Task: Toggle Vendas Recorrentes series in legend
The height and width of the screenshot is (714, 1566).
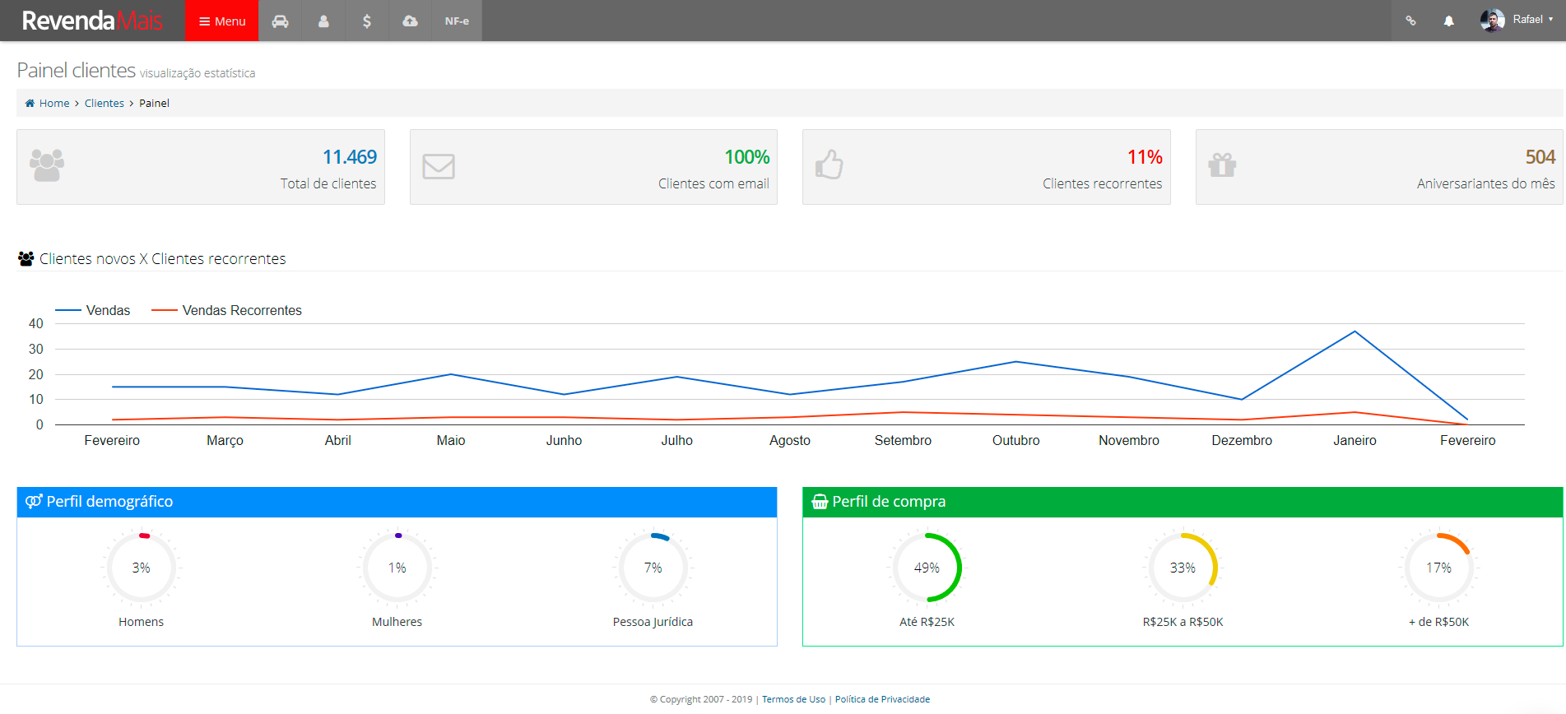Action: click(x=241, y=311)
